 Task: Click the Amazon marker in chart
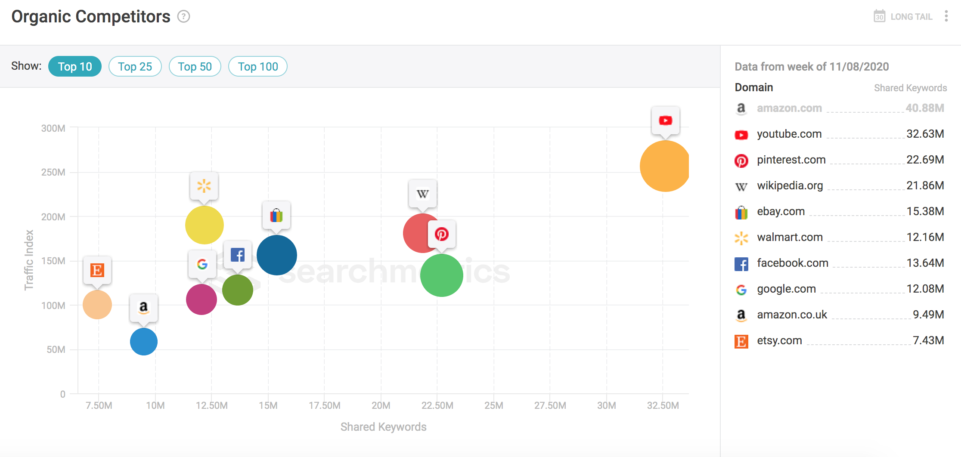coord(144,308)
